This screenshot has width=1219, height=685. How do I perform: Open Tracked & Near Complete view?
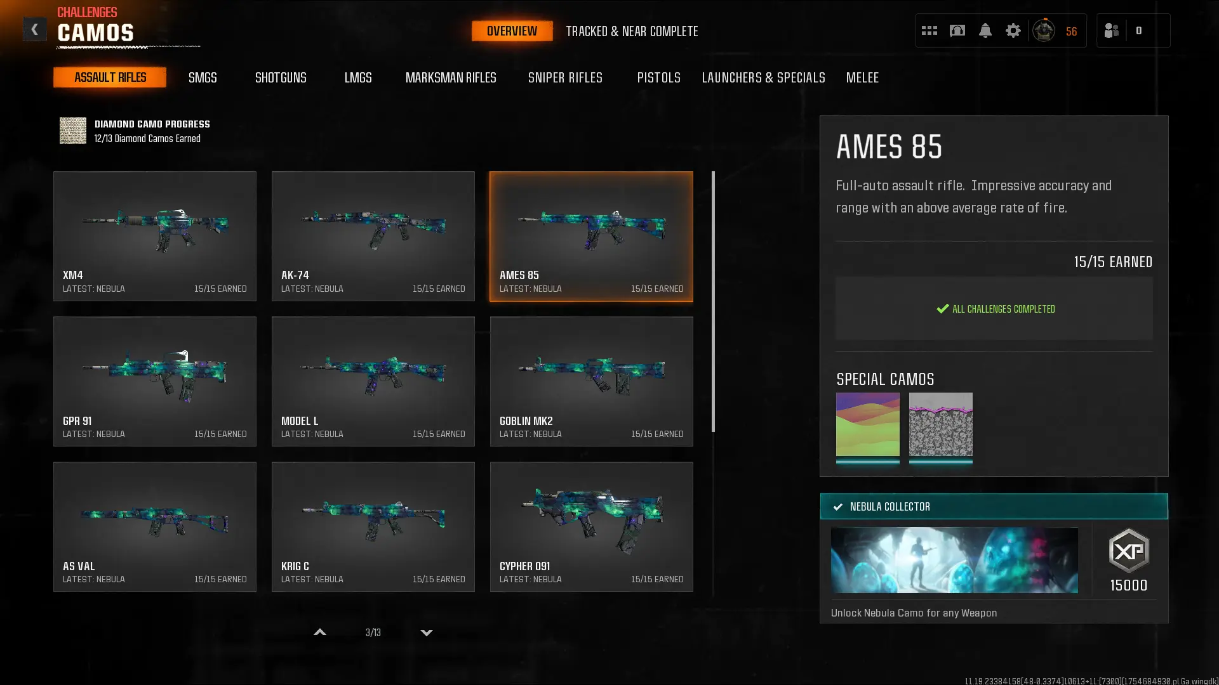pyautogui.click(x=632, y=31)
